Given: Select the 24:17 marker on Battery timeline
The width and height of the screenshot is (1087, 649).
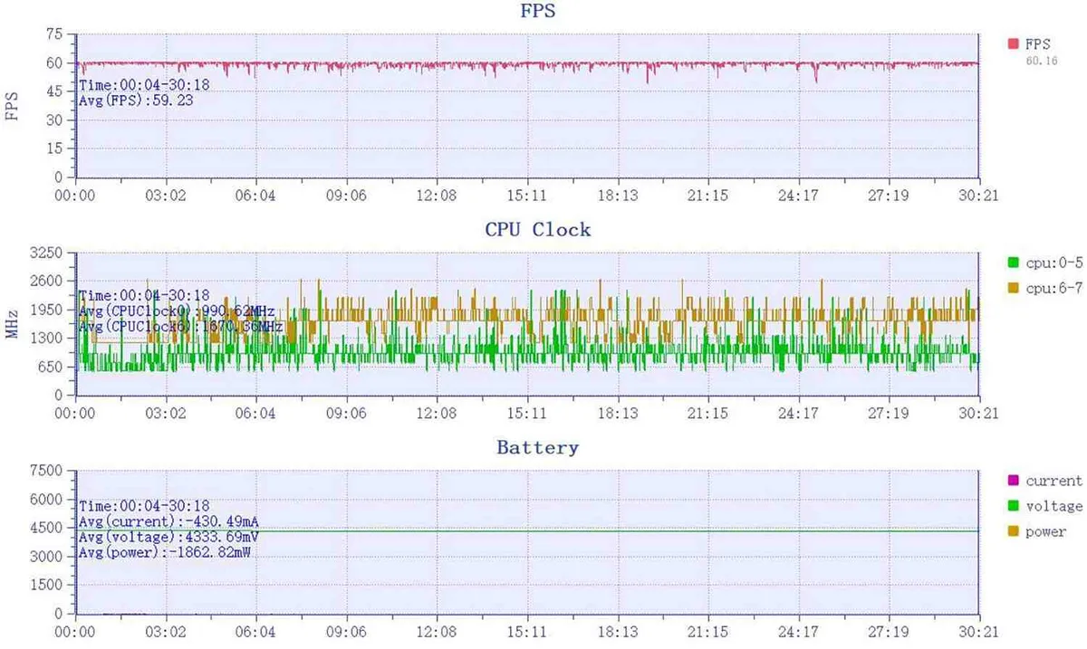Looking at the screenshot, I should tap(798, 631).
